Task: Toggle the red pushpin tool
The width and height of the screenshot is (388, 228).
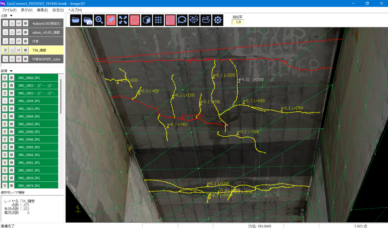Action: (111, 20)
